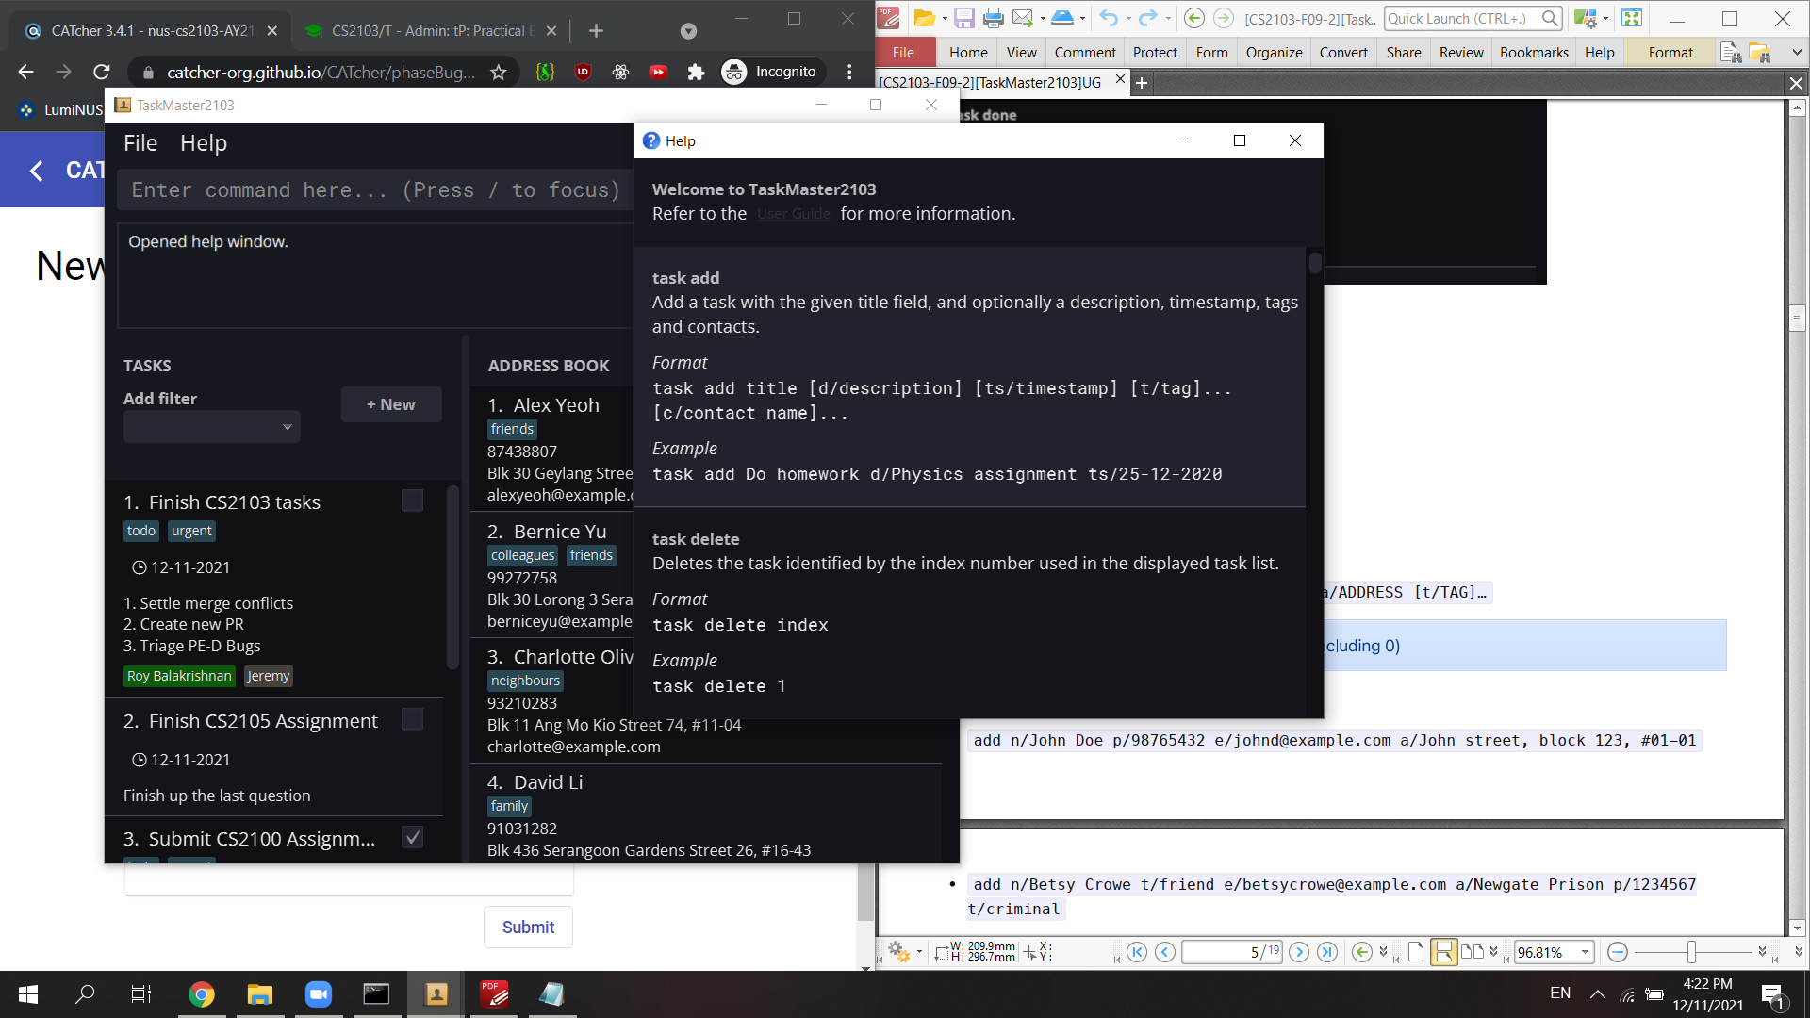Expand the Open folder dropdown arrow
This screenshot has height=1018, width=1810.
tap(945, 18)
